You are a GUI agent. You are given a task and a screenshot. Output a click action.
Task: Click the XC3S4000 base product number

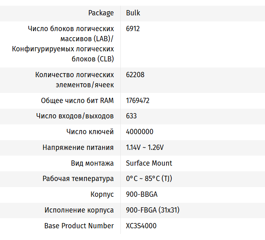click(141, 226)
